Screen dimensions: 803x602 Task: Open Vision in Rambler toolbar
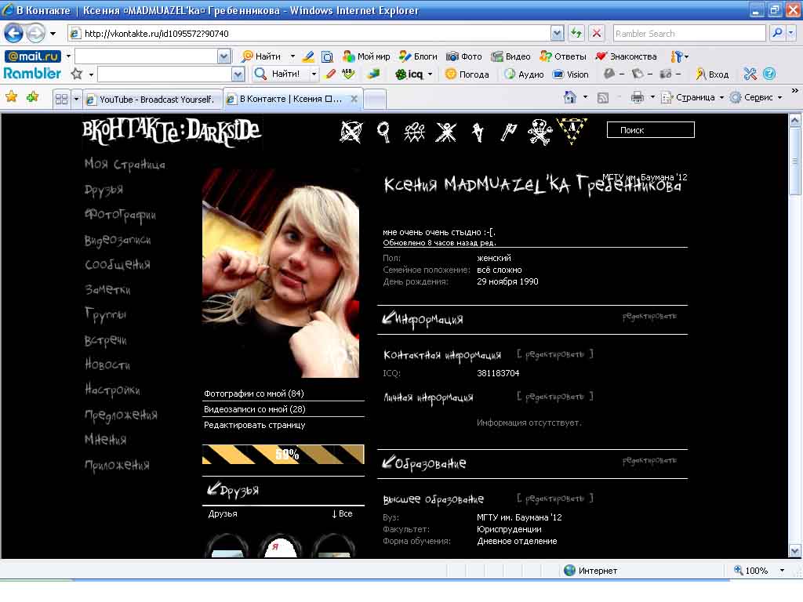coord(571,74)
